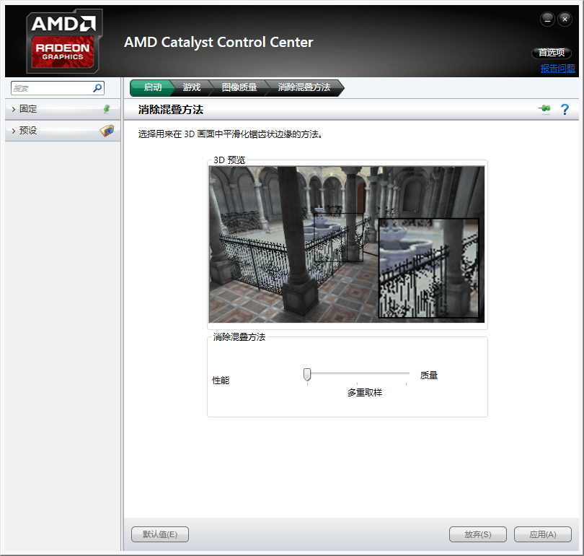584x556 pixels.
Task: Expand the 预设 section
Action: 29,131
